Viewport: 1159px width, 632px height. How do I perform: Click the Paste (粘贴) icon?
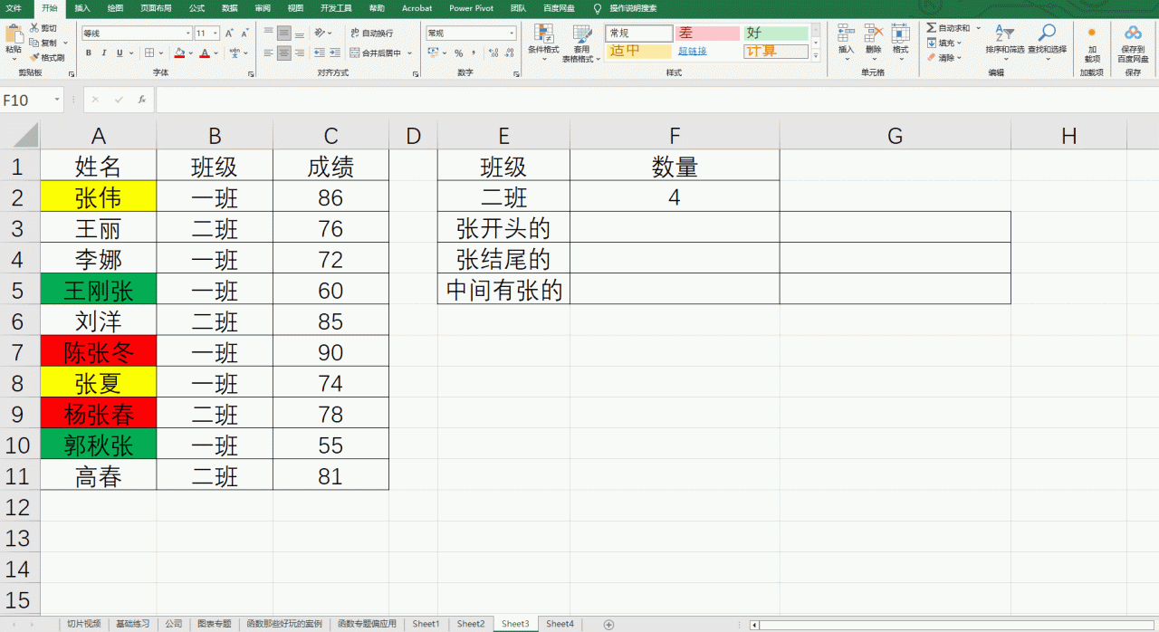pyautogui.click(x=14, y=34)
